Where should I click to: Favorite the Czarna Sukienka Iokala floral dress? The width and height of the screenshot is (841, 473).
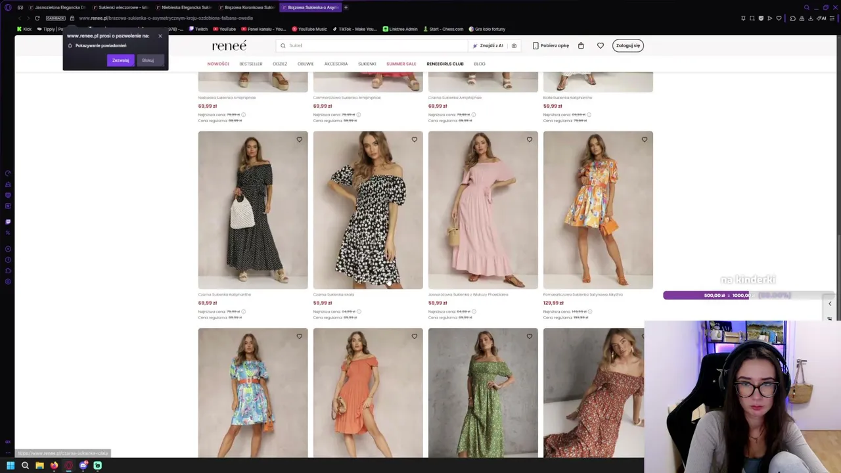(x=414, y=139)
